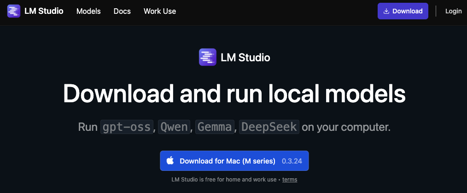The width and height of the screenshot is (467, 193).
Task: Select the Gemma model tag
Action: click(x=215, y=127)
